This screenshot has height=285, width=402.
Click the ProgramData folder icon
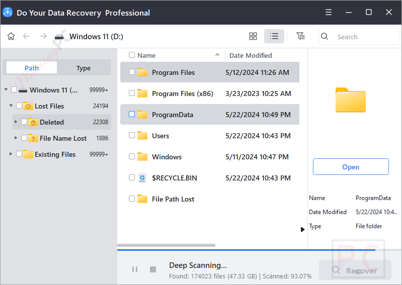coord(142,115)
